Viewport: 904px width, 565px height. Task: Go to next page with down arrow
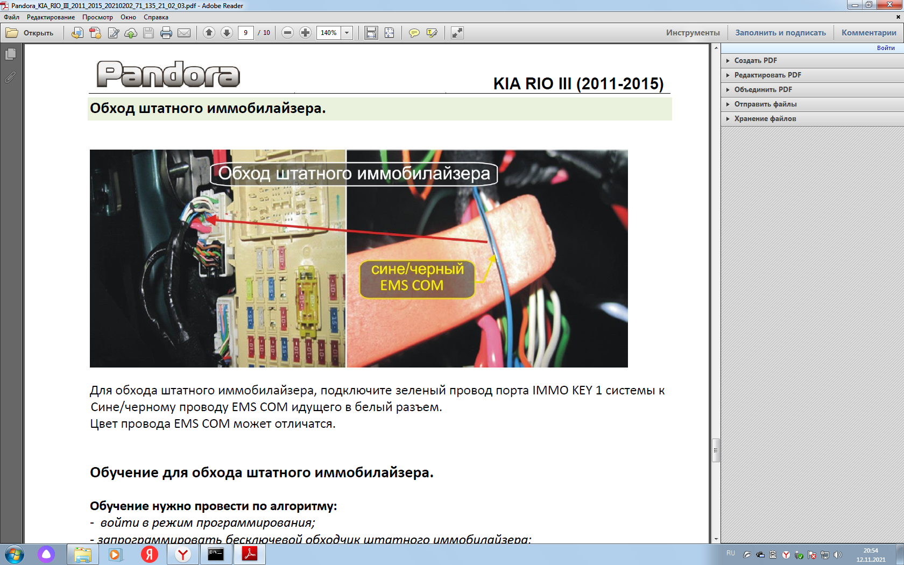[227, 33]
